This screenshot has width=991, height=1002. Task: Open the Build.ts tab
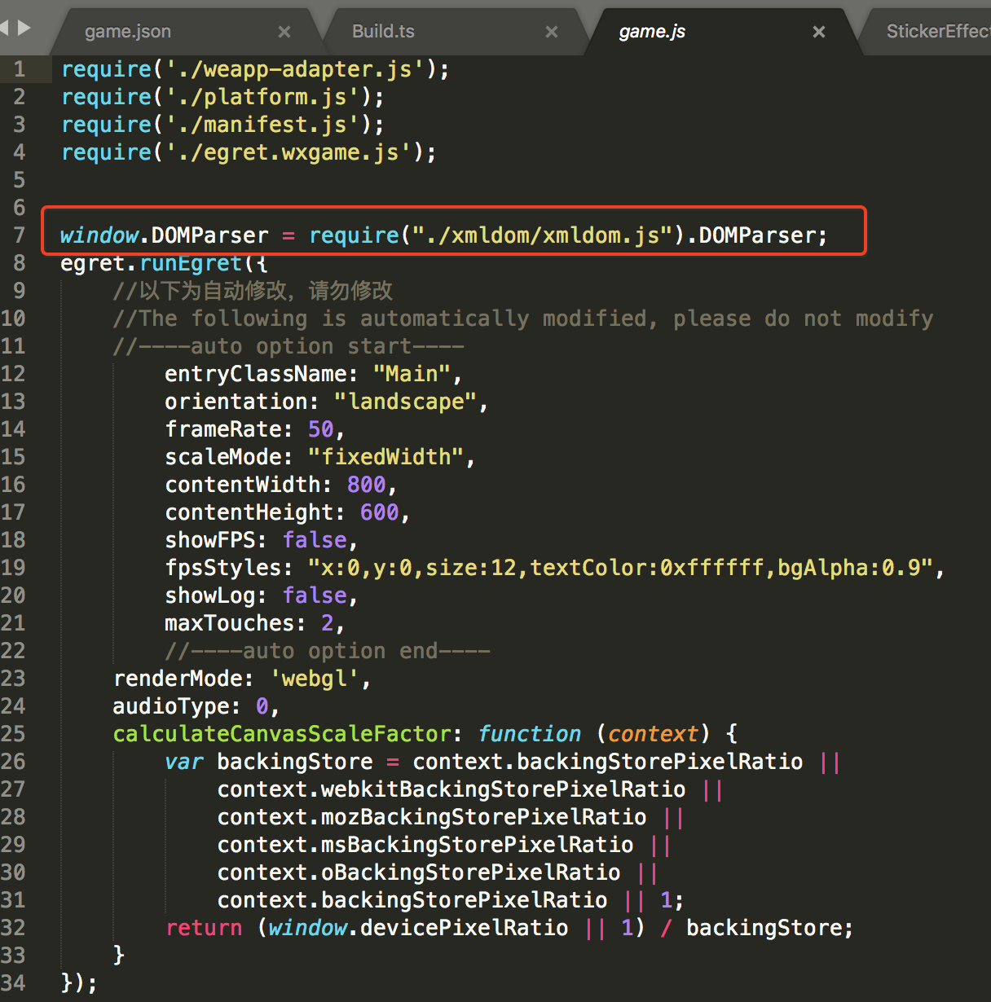(x=383, y=32)
